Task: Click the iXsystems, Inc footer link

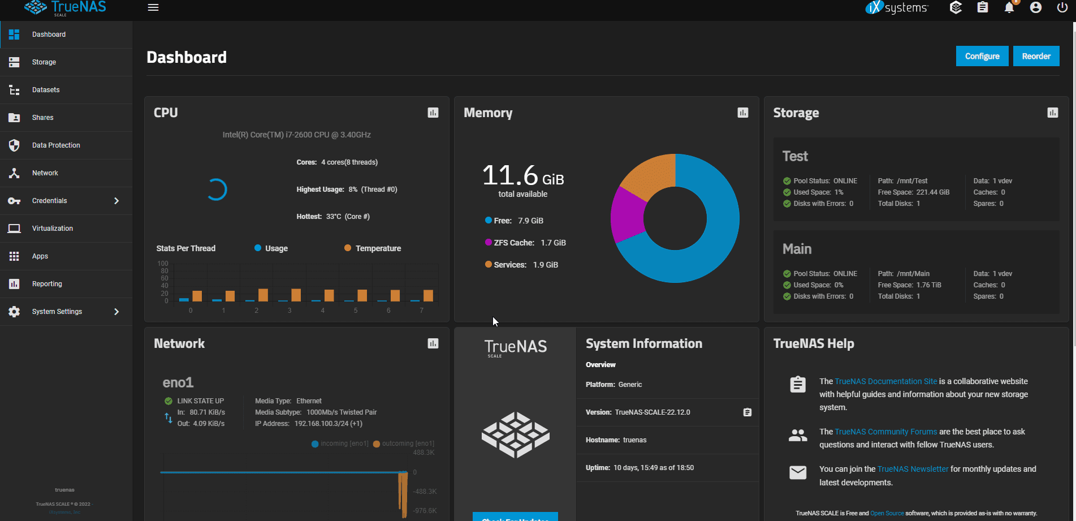Action: click(x=64, y=513)
